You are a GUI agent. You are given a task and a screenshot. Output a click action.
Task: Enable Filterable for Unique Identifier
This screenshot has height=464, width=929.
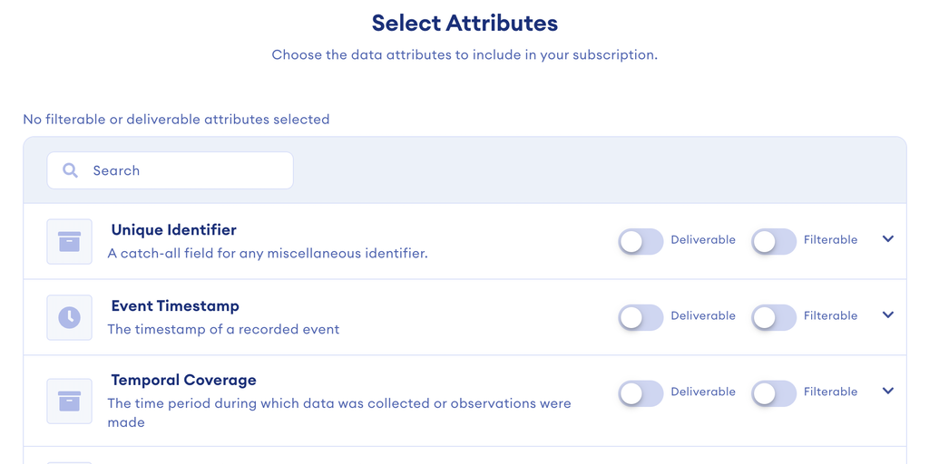point(773,241)
